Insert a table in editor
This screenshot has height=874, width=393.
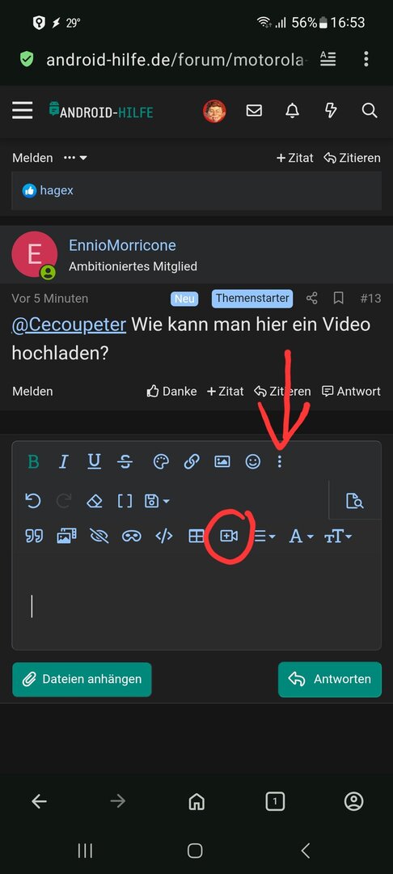[x=196, y=537]
